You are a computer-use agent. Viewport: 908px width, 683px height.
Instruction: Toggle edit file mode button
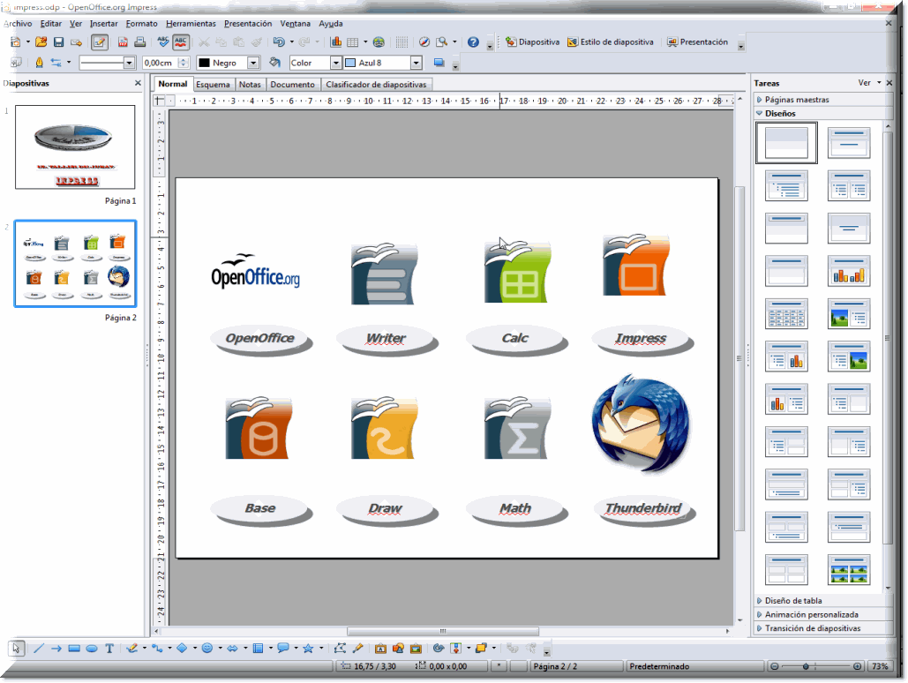[100, 41]
